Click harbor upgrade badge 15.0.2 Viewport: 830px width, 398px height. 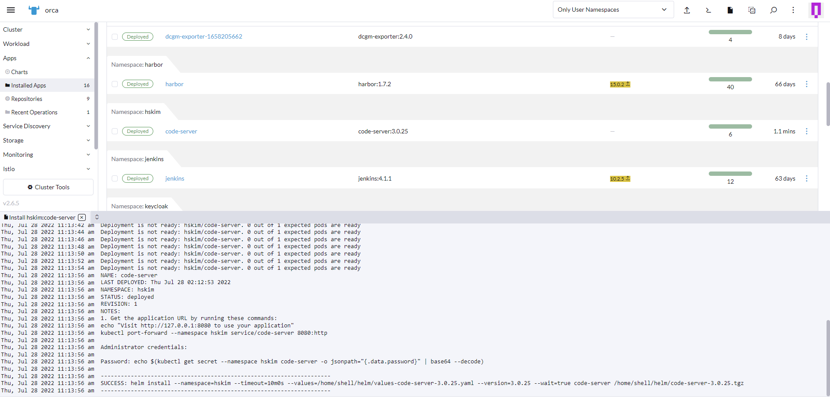[620, 84]
